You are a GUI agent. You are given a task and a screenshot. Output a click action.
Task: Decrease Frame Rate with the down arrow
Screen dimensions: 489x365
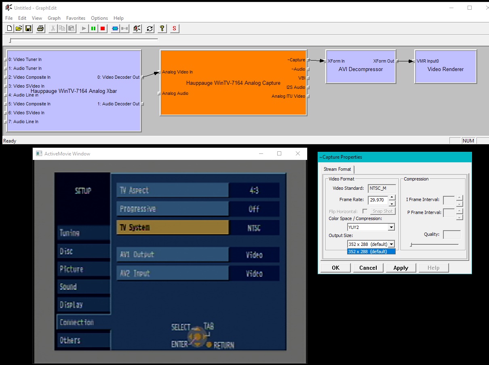(x=392, y=203)
